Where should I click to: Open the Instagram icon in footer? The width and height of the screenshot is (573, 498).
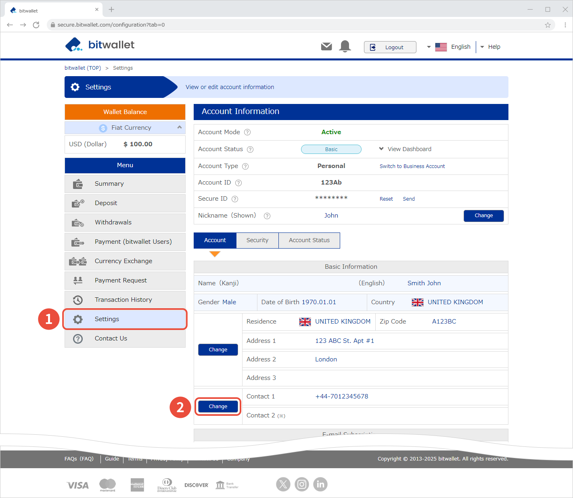(x=302, y=484)
